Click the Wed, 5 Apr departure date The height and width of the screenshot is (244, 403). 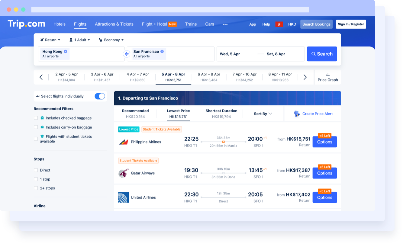click(230, 54)
